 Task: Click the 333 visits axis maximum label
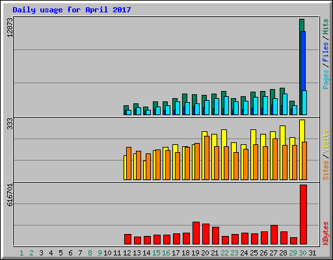tap(10, 123)
